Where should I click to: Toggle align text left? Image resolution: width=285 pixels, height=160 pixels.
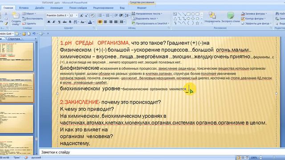click(x=100, y=22)
